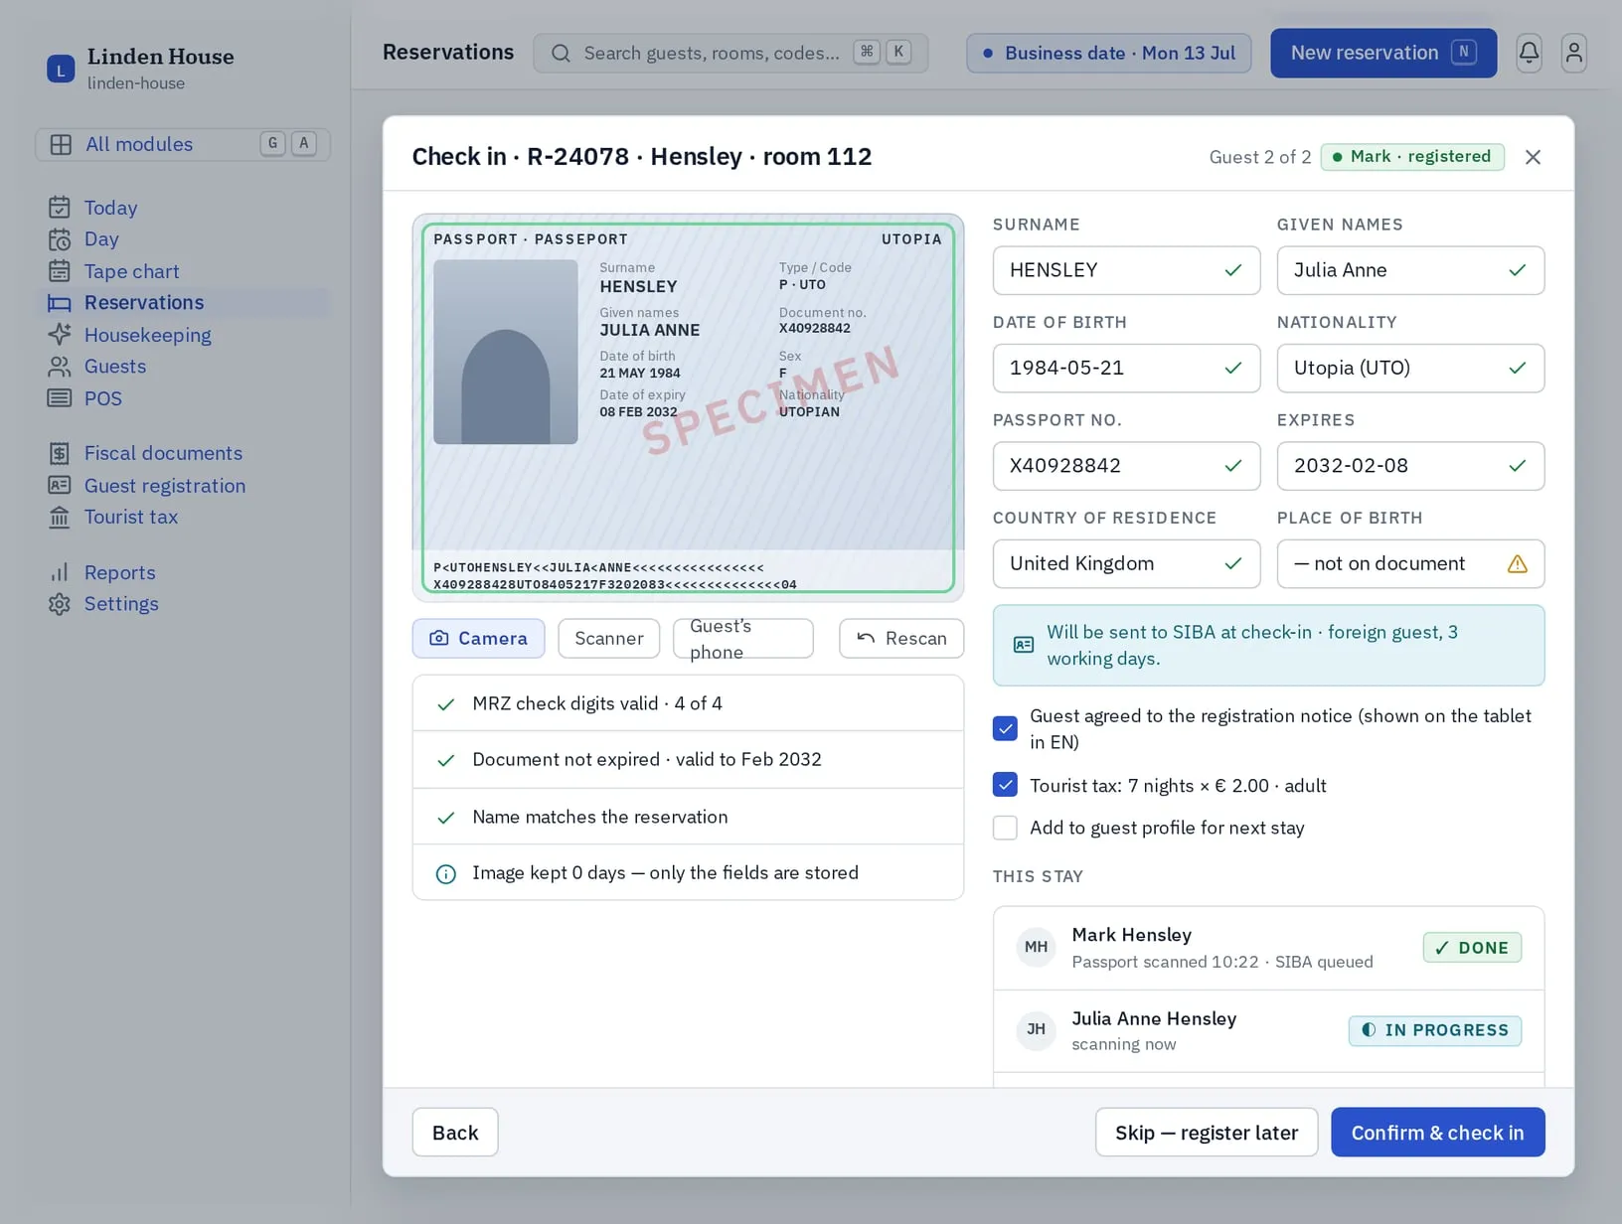Click the Mark · registered badge
This screenshot has height=1224, width=1622.
[x=1412, y=157]
